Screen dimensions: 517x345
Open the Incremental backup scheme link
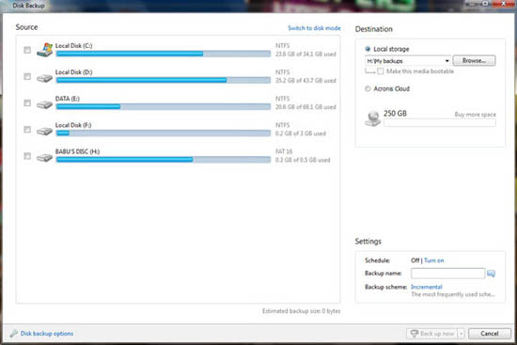pos(427,287)
